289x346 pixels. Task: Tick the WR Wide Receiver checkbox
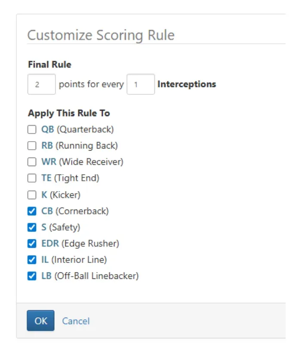(32, 162)
